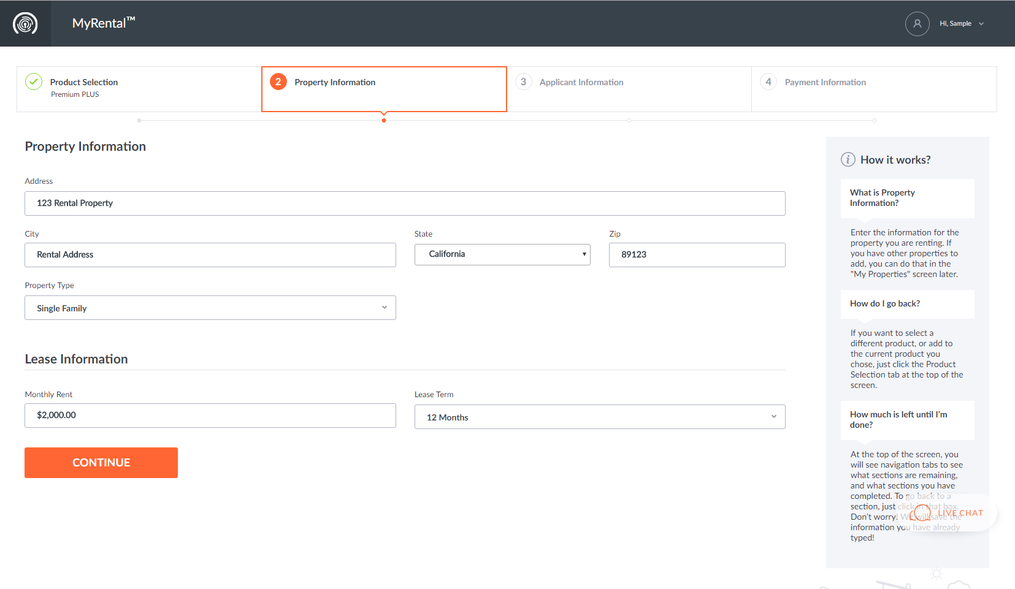Screen dimensions: 1015x589
Task: Click the user avatar icon in the header
Action: (x=917, y=23)
